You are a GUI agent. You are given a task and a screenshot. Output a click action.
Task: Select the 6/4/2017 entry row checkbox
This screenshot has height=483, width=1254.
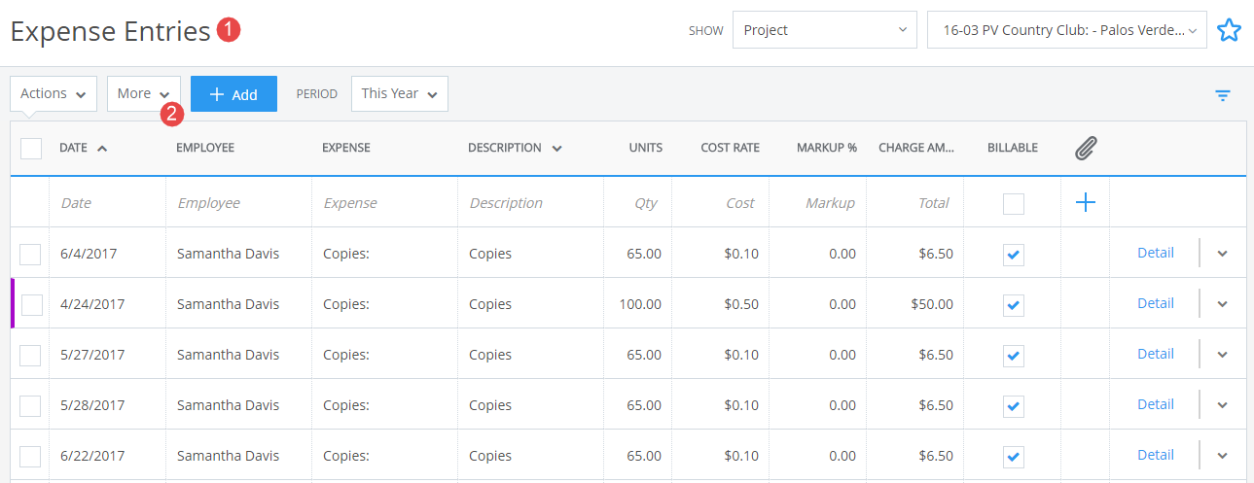click(x=30, y=254)
